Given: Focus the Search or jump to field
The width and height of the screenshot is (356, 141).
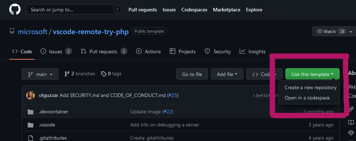Looking at the screenshot, I should click(75, 10).
